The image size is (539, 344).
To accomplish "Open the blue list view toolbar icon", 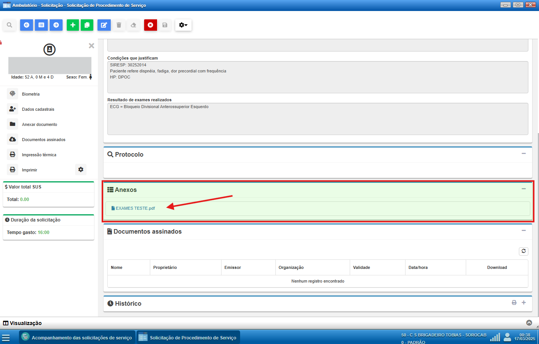I will (x=41, y=25).
